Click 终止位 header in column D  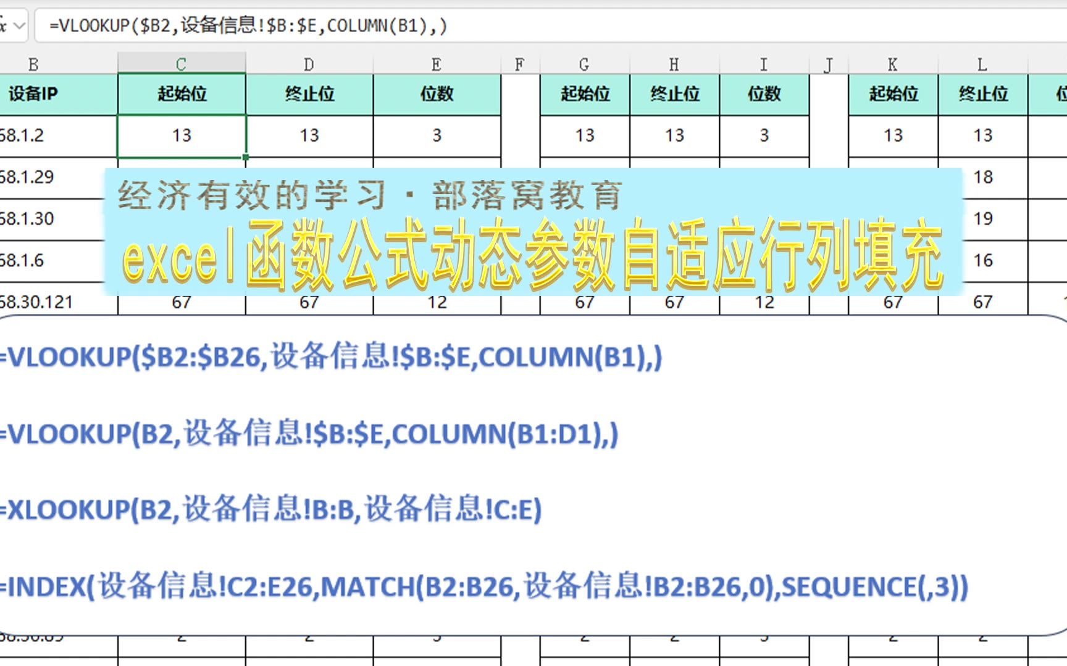(x=309, y=94)
